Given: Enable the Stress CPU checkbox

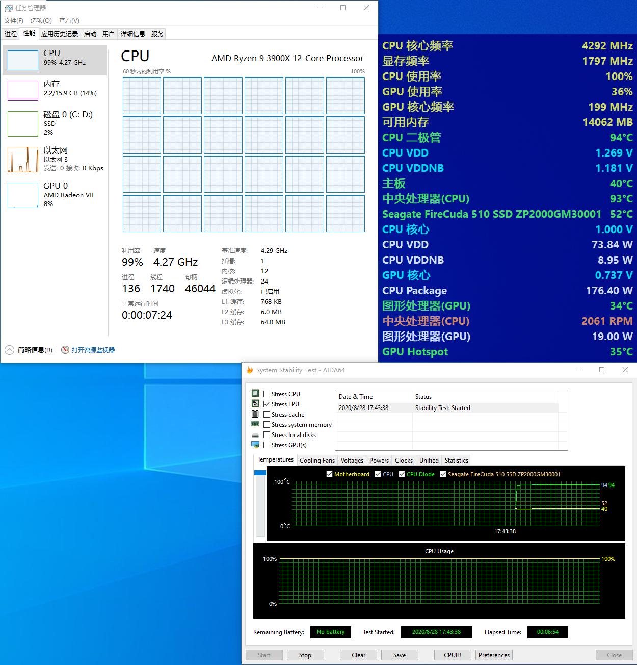Looking at the screenshot, I should 267,393.
